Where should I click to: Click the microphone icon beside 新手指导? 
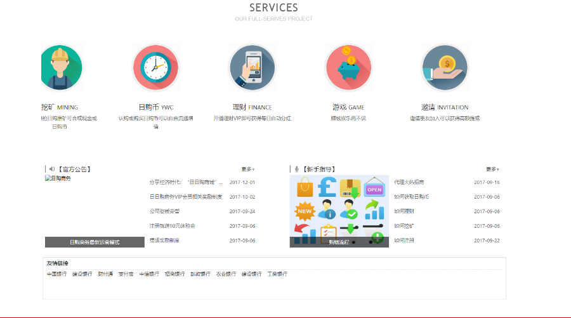pyautogui.click(x=296, y=169)
